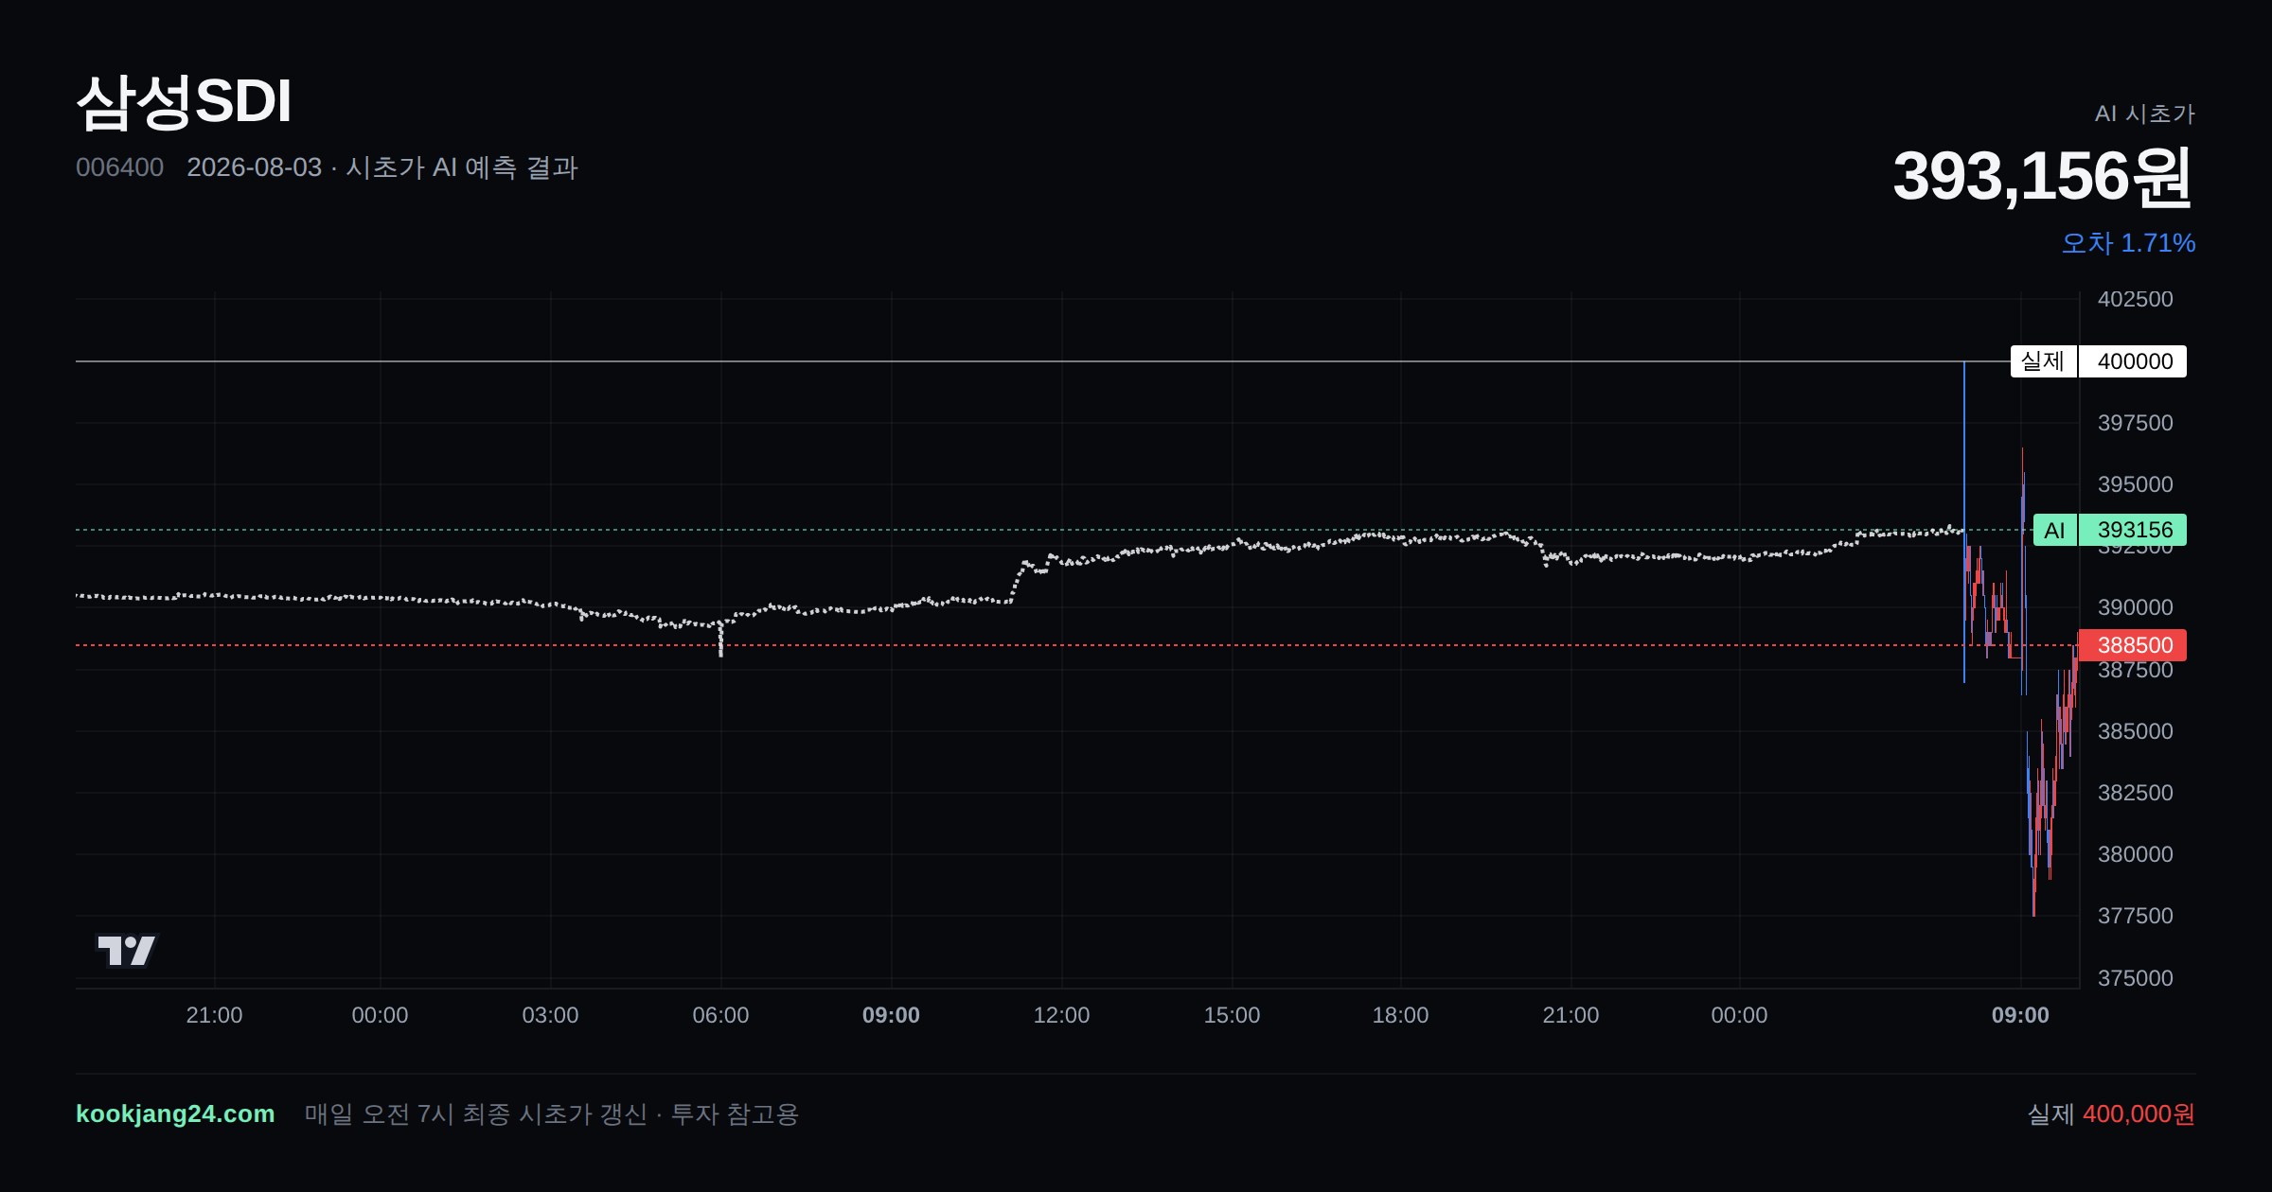
Task: Click the 18:00 time axis label
Action: pos(1400,1015)
